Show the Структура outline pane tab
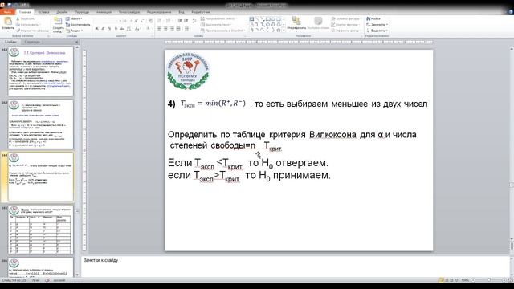The image size is (514, 289). (32, 42)
